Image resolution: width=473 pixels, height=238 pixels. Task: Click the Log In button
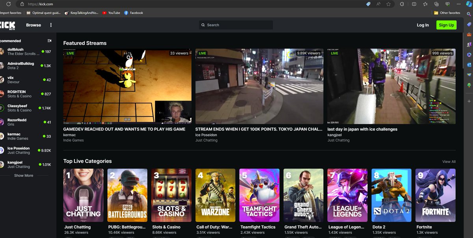pyautogui.click(x=423, y=25)
